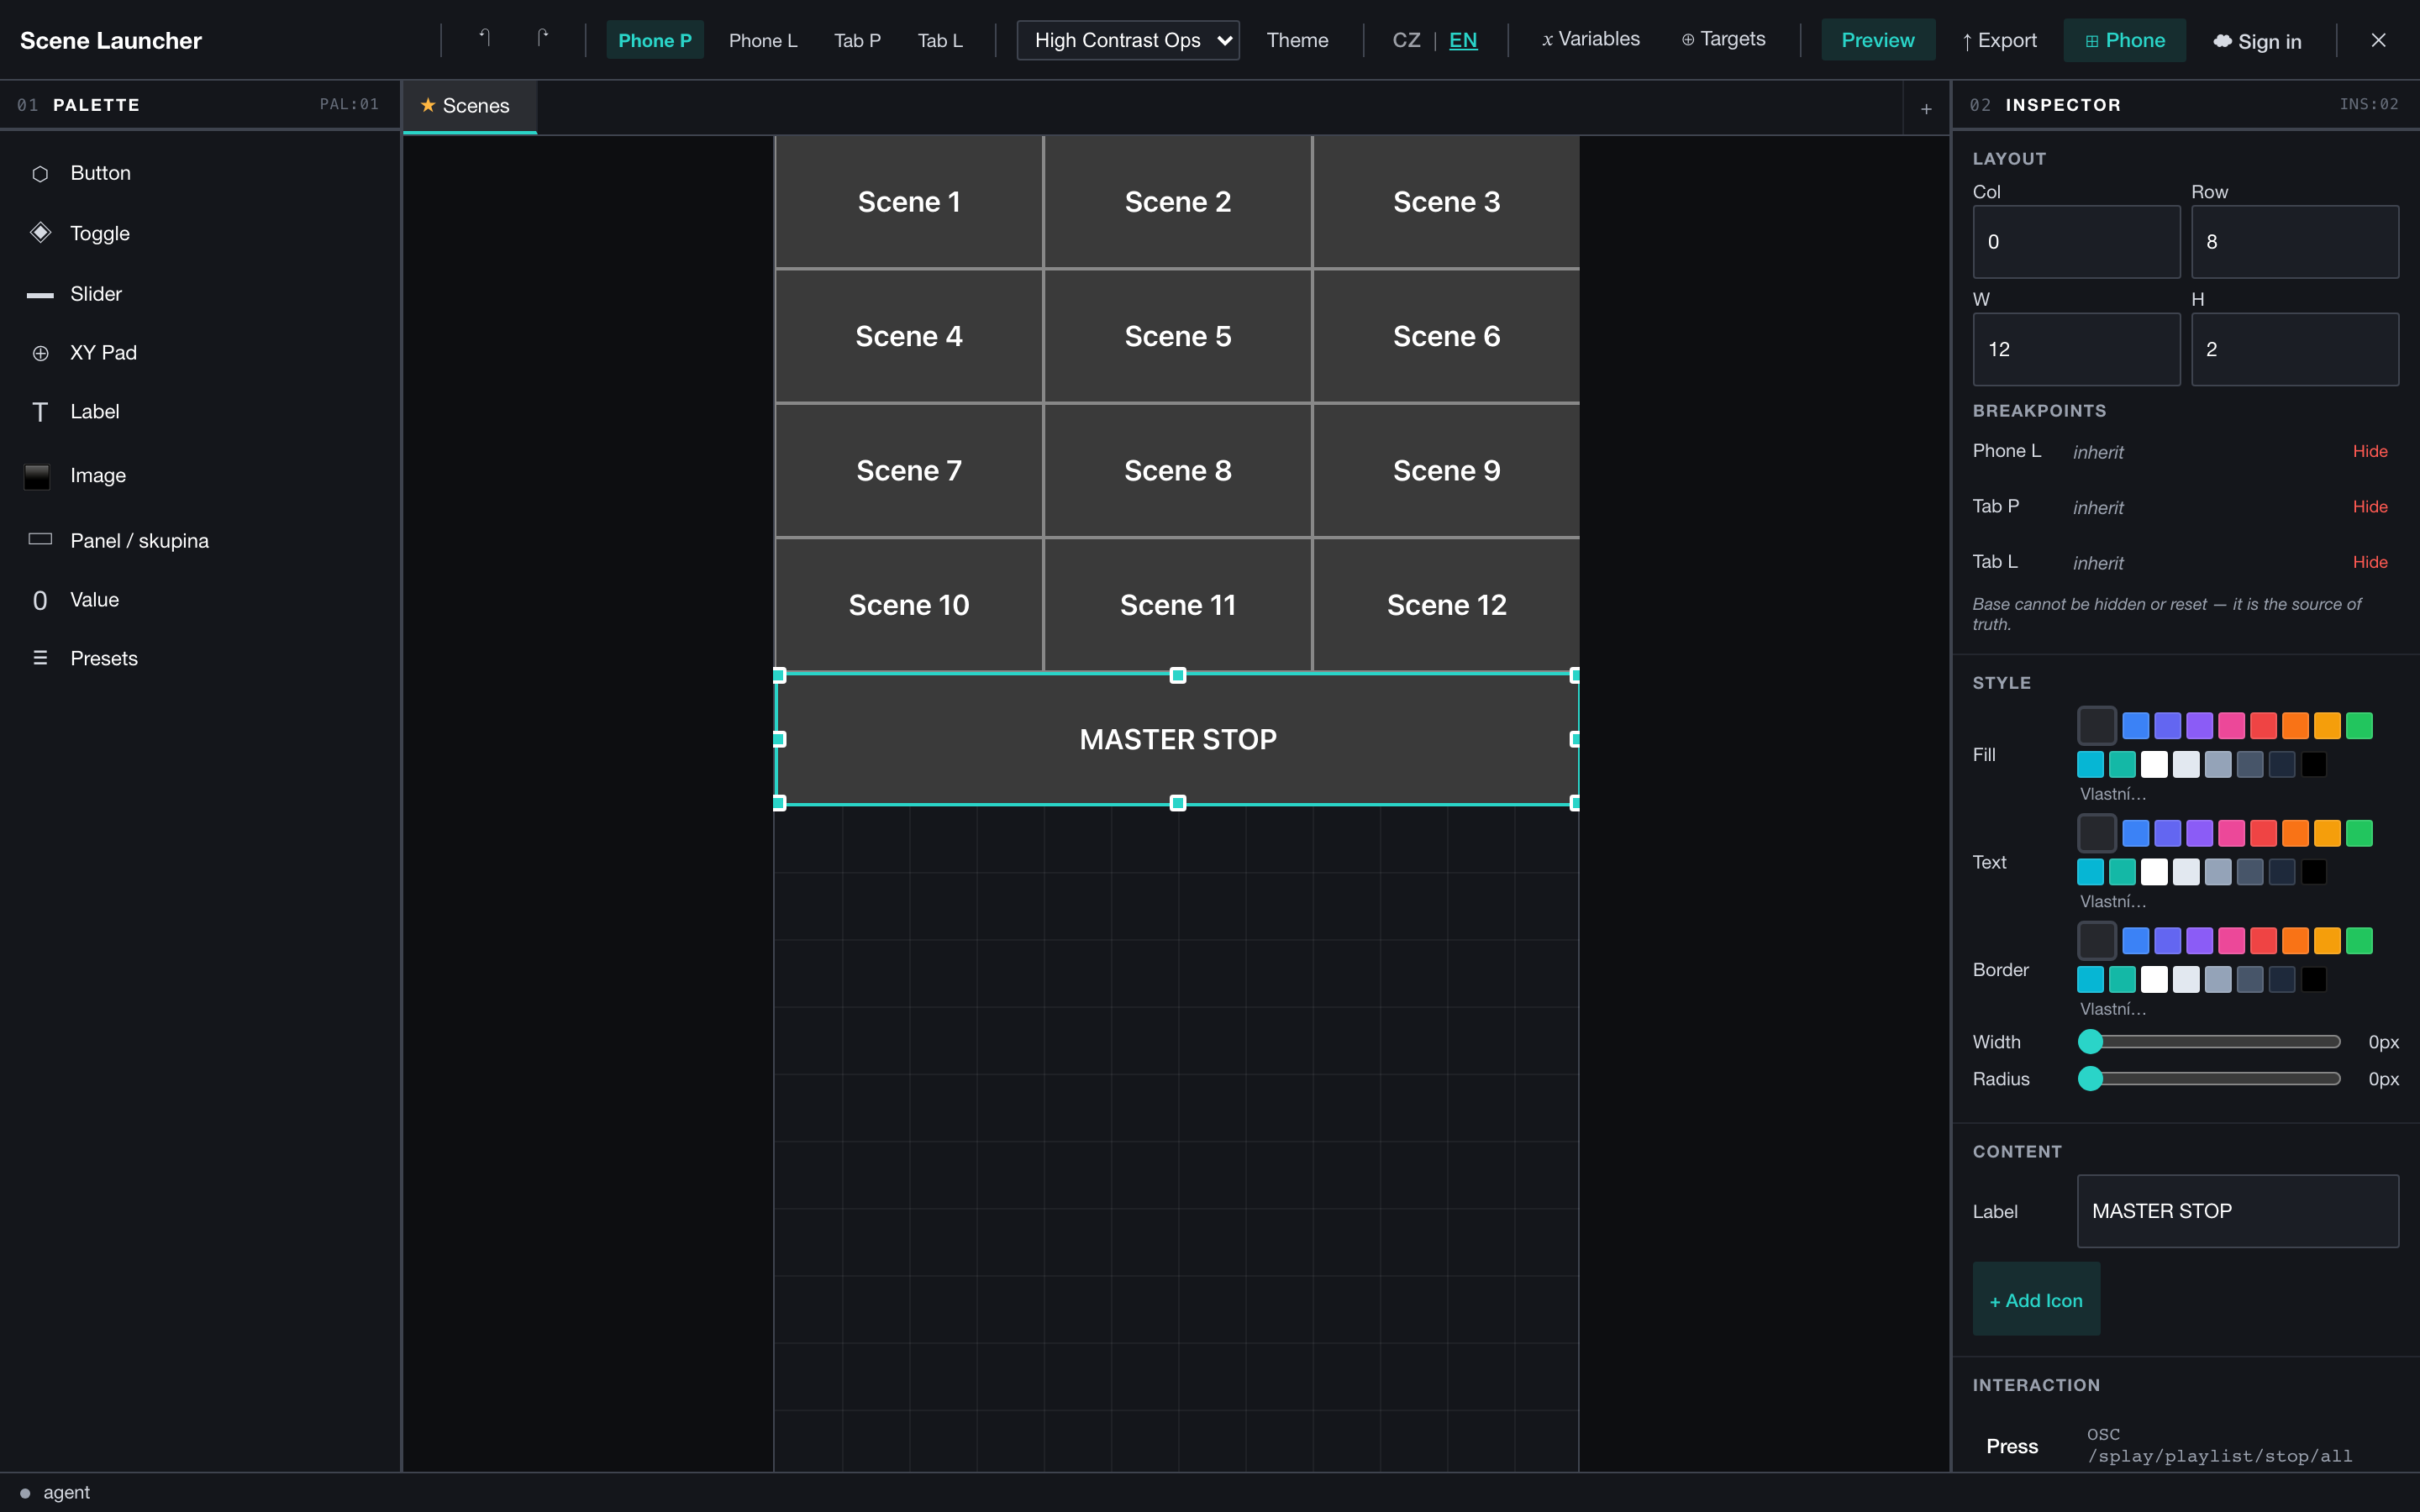Close the editor with the X icon

(x=2378, y=40)
